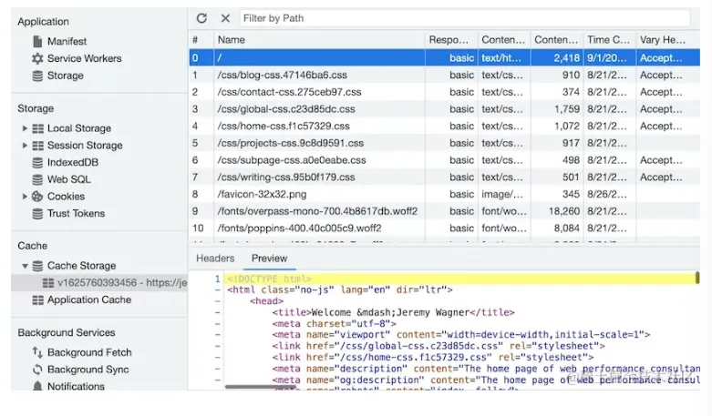
Task: Click the meta viewport line in preview
Action: click(x=461, y=335)
